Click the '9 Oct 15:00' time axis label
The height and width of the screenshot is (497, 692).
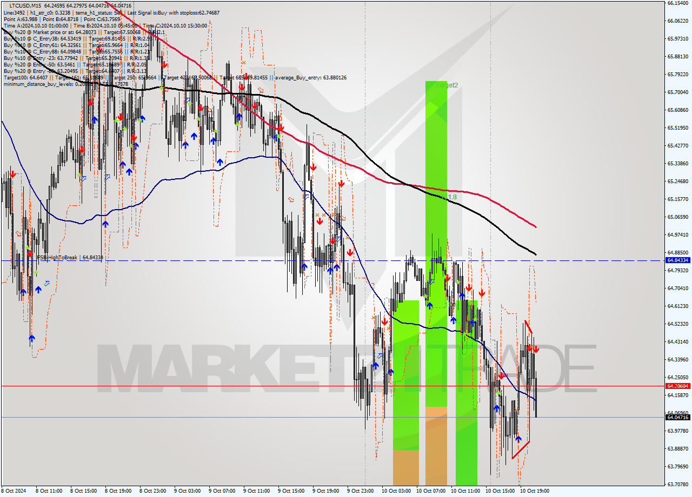(x=291, y=491)
